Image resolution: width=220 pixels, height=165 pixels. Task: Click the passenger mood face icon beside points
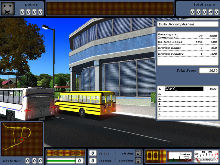pyautogui.click(x=8, y=9)
